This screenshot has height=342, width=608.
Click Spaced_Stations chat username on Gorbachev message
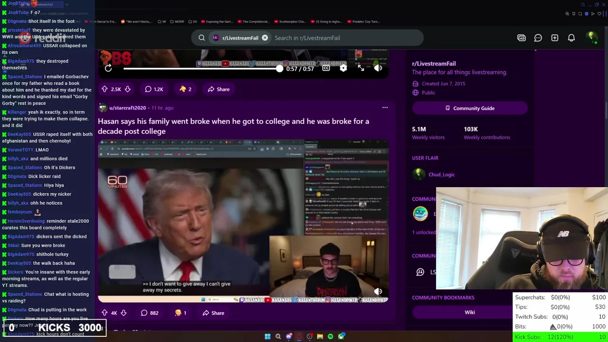25,76
